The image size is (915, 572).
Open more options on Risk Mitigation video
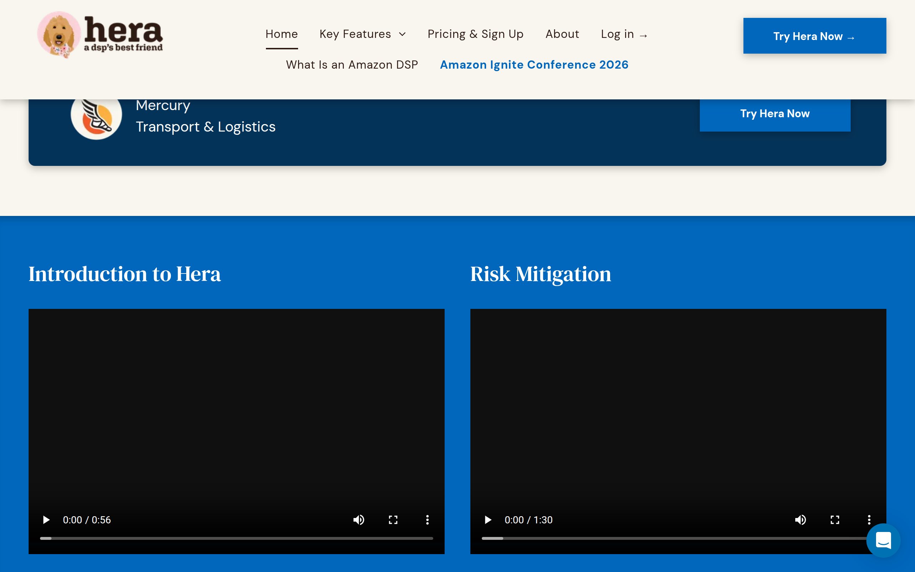[869, 520]
